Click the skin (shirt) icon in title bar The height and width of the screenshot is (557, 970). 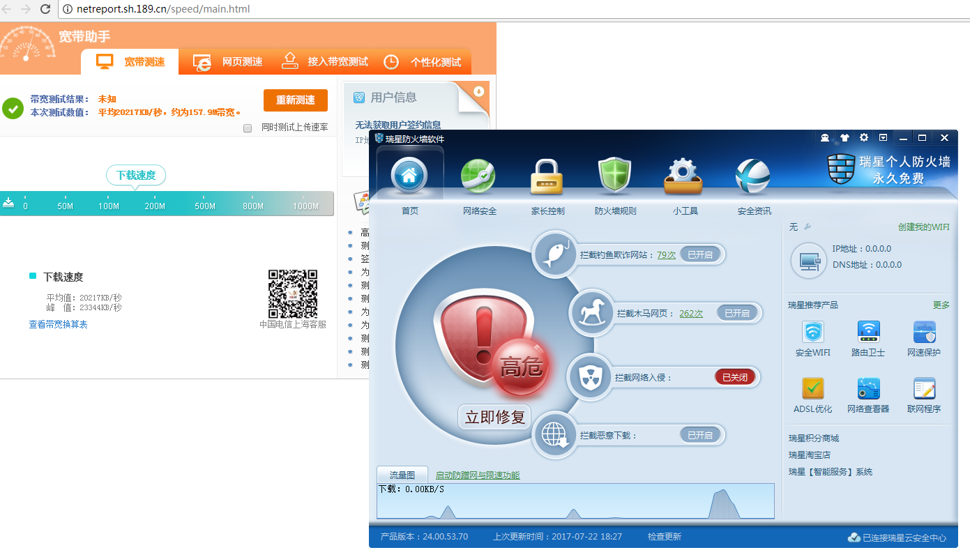845,138
